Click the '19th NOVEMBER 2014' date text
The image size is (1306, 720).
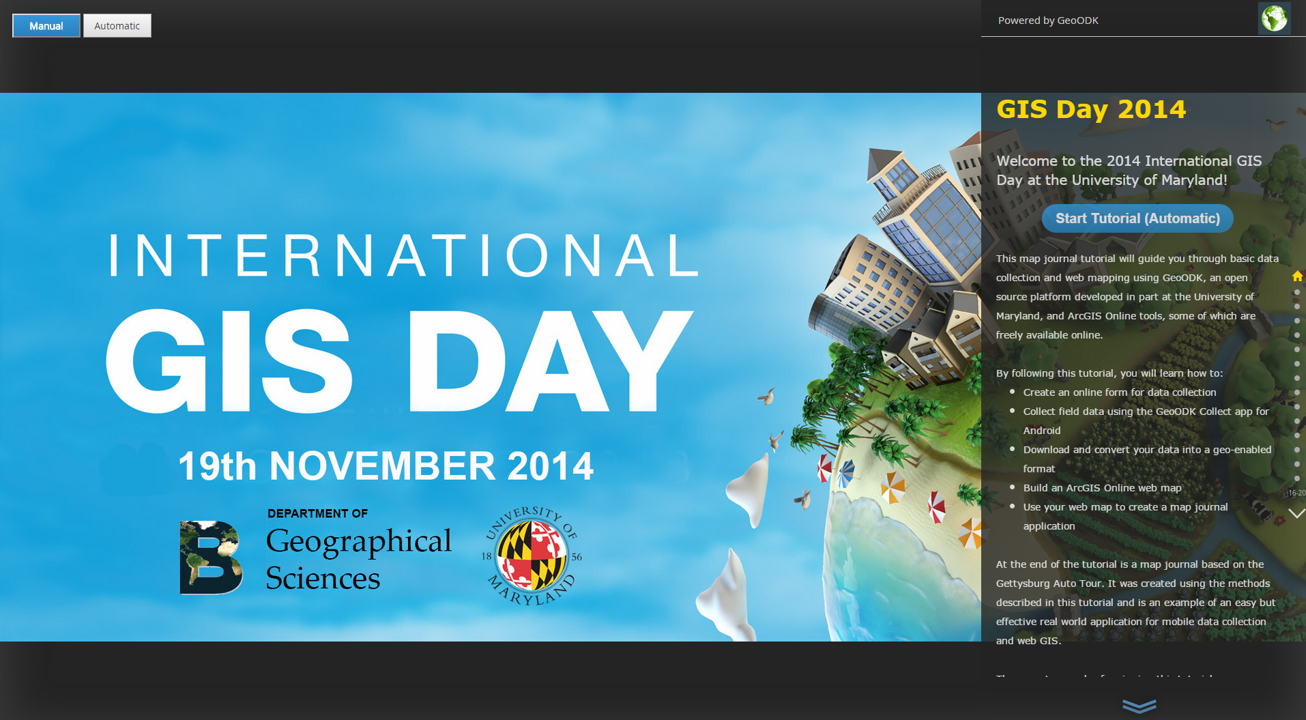[386, 466]
